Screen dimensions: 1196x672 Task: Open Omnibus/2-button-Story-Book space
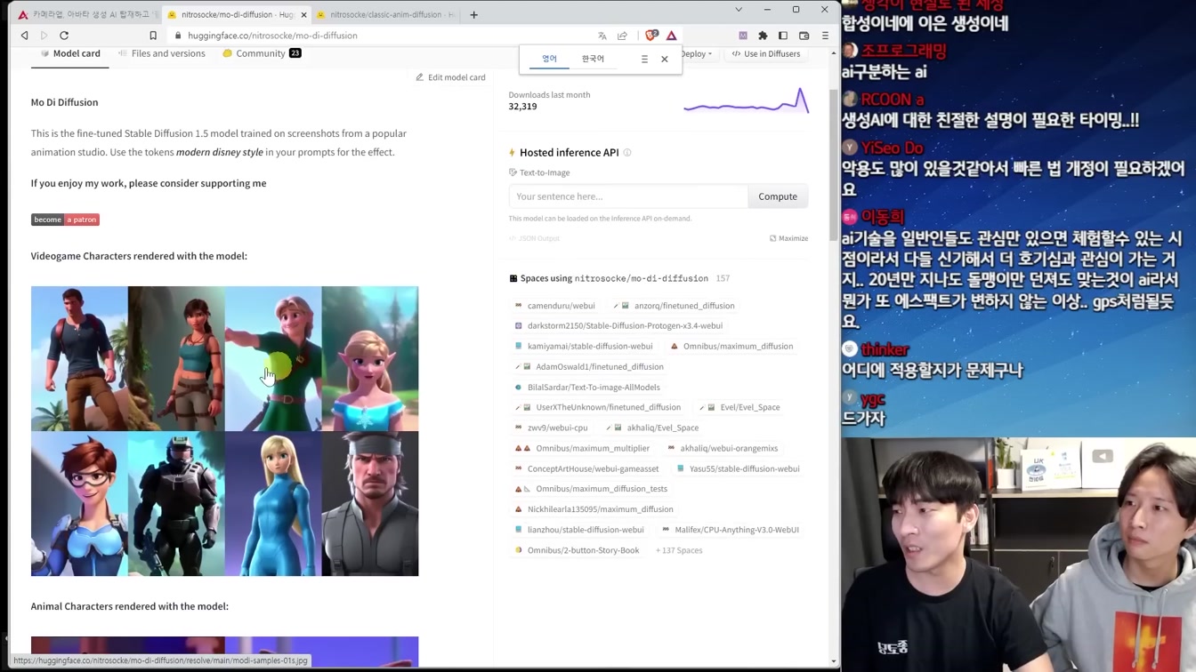pyautogui.click(x=577, y=550)
